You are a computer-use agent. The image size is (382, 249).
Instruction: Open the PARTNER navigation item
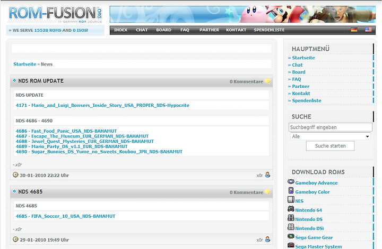(209, 30)
